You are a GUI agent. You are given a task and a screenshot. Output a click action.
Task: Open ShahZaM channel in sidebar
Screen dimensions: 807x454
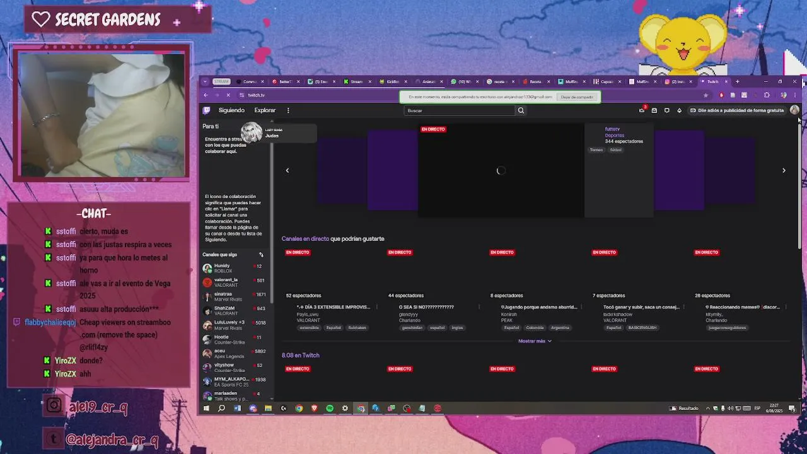233,310
